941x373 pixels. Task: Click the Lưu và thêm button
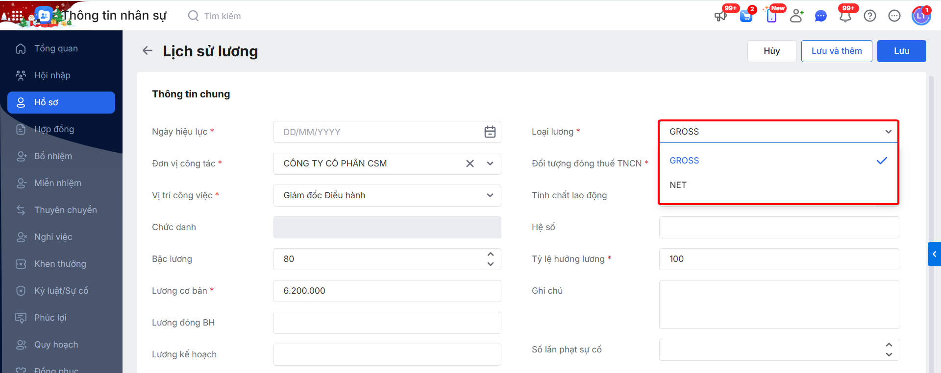click(x=837, y=51)
